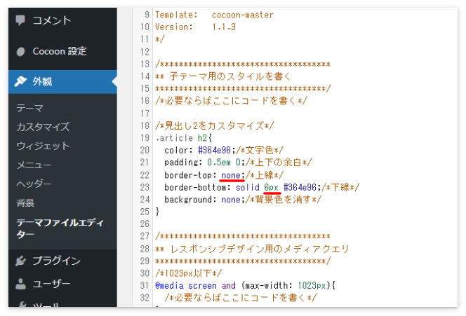Screen dimensions: 466x316
Task: Open 背景 submenu link
Action: [25, 203]
